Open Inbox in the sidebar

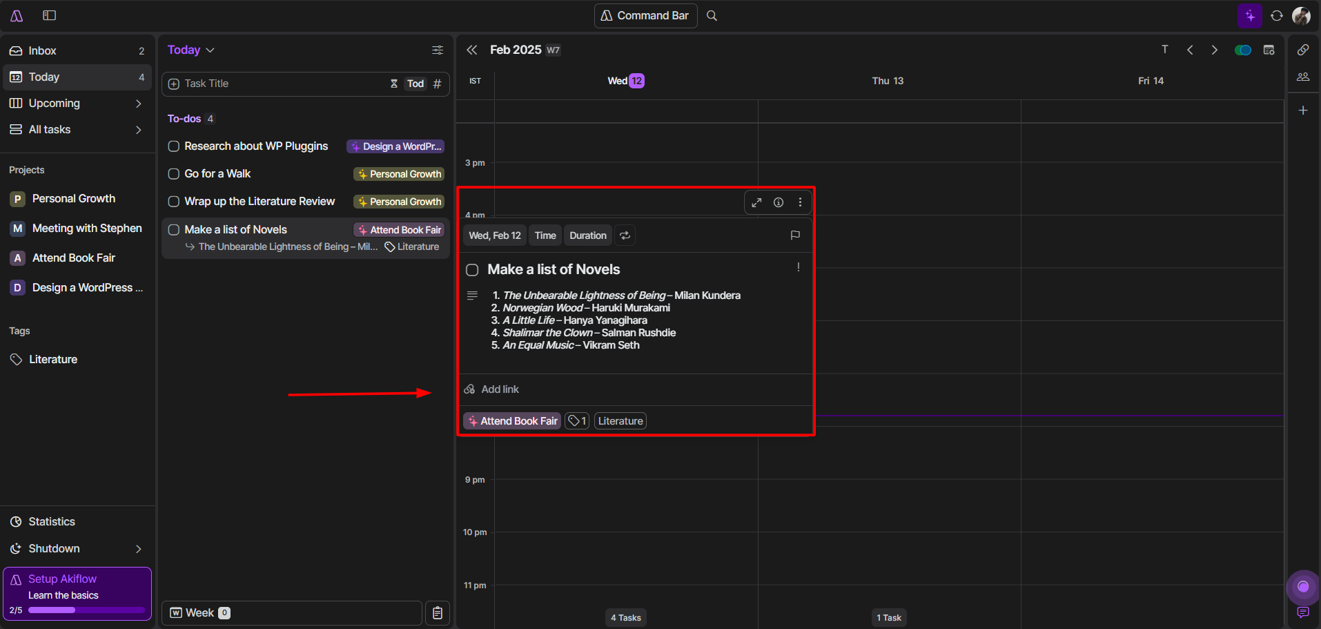coord(77,51)
